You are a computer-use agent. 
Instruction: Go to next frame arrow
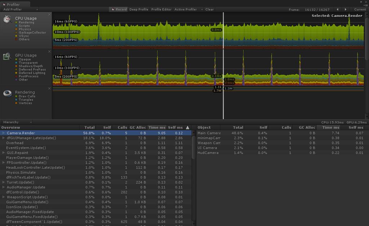coord(346,9)
